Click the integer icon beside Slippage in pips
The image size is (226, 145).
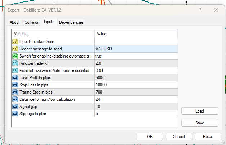pos(15,114)
